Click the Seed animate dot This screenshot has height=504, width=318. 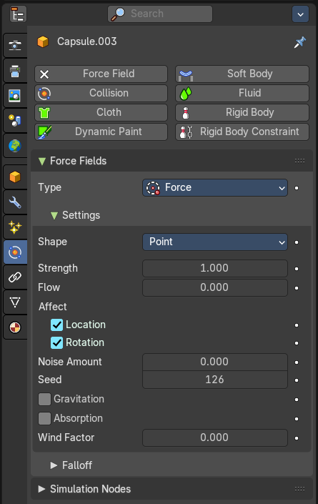297,380
